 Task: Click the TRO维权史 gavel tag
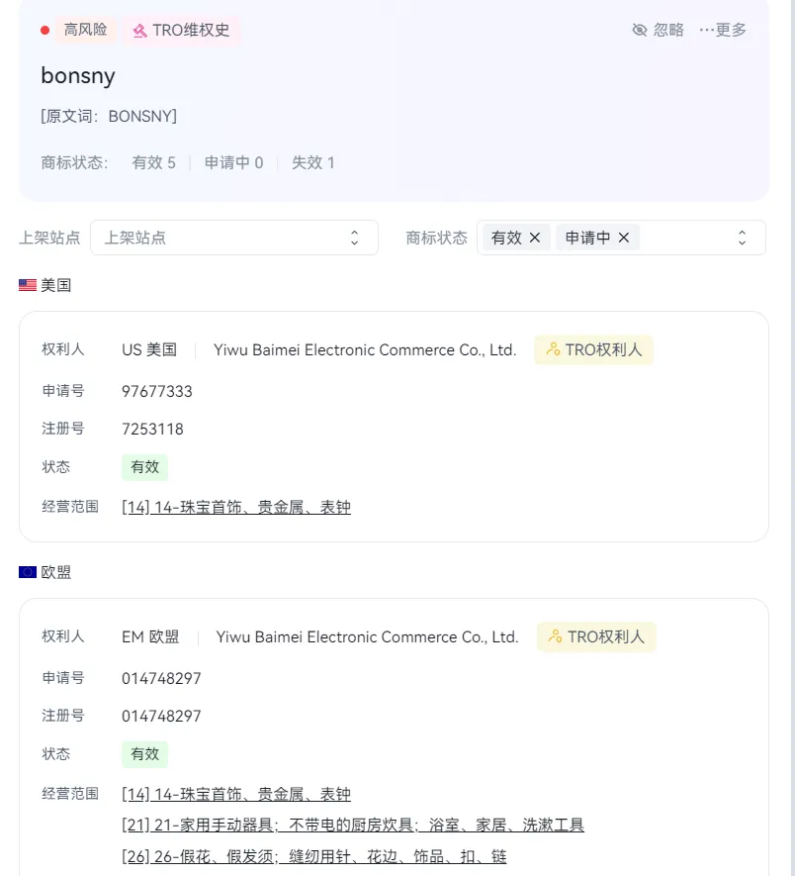click(181, 30)
